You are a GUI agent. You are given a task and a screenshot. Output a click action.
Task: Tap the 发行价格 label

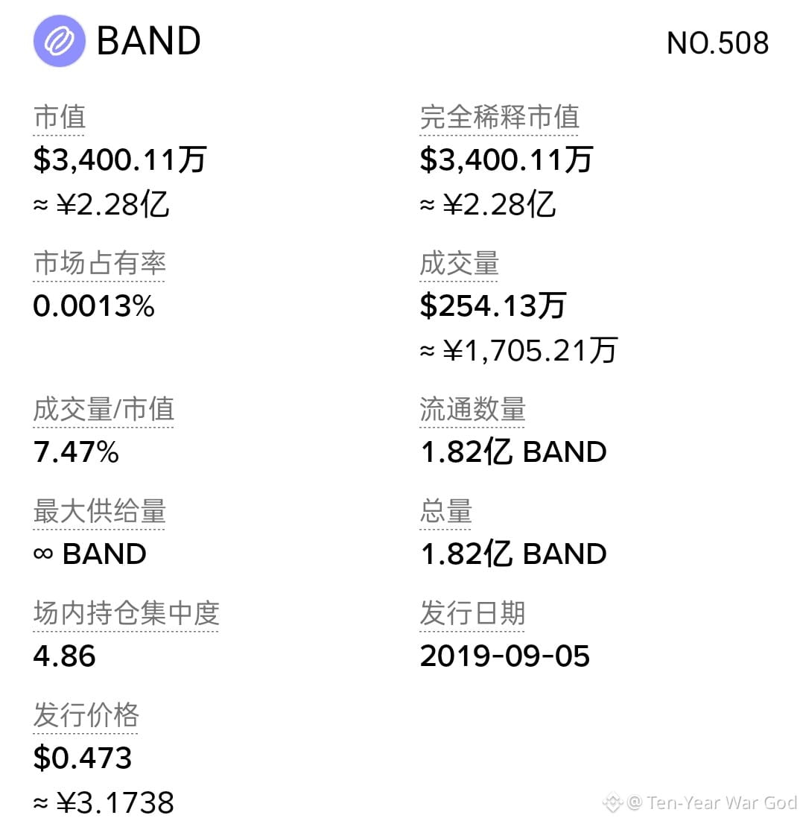coord(86,715)
